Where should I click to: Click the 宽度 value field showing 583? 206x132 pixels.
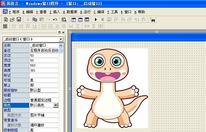(44, 65)
